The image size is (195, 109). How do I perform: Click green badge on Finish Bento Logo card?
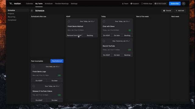click(x=59, y=75)
